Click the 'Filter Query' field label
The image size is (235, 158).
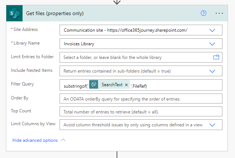pos(22,84)
